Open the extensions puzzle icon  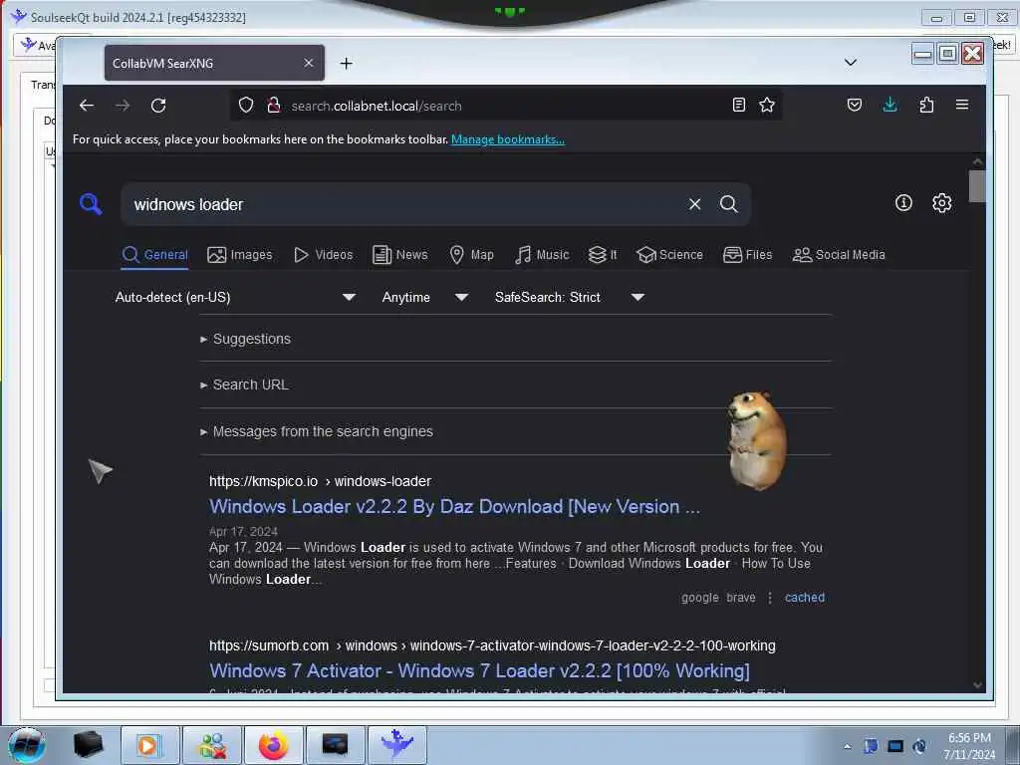pos(926,105)
